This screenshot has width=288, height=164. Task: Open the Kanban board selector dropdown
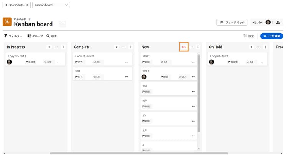pyautogui.click(x=51, y=5)
